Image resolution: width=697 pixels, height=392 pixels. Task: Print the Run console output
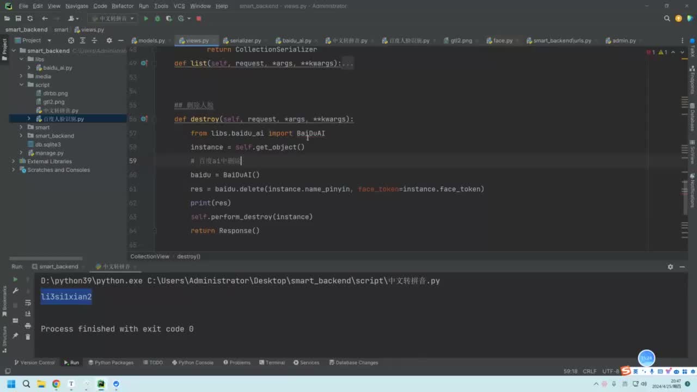click(28, 326)
